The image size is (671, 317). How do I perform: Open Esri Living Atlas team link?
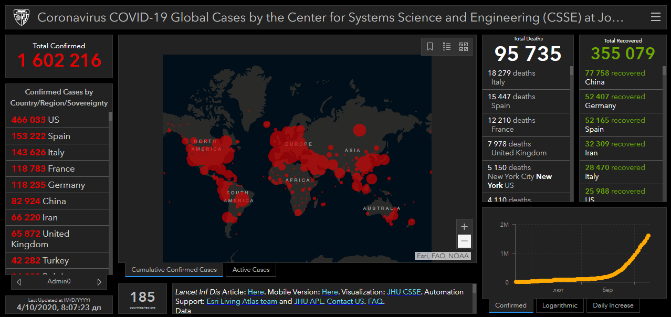point(242,301)
